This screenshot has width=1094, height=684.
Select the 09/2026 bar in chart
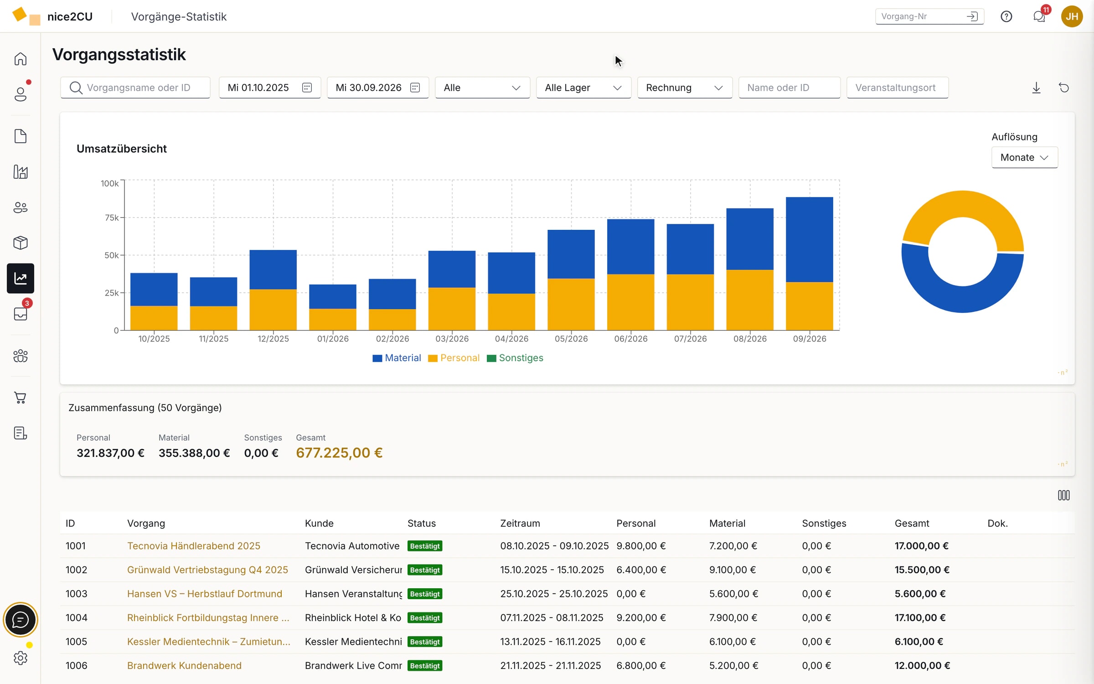click(810, 264)
